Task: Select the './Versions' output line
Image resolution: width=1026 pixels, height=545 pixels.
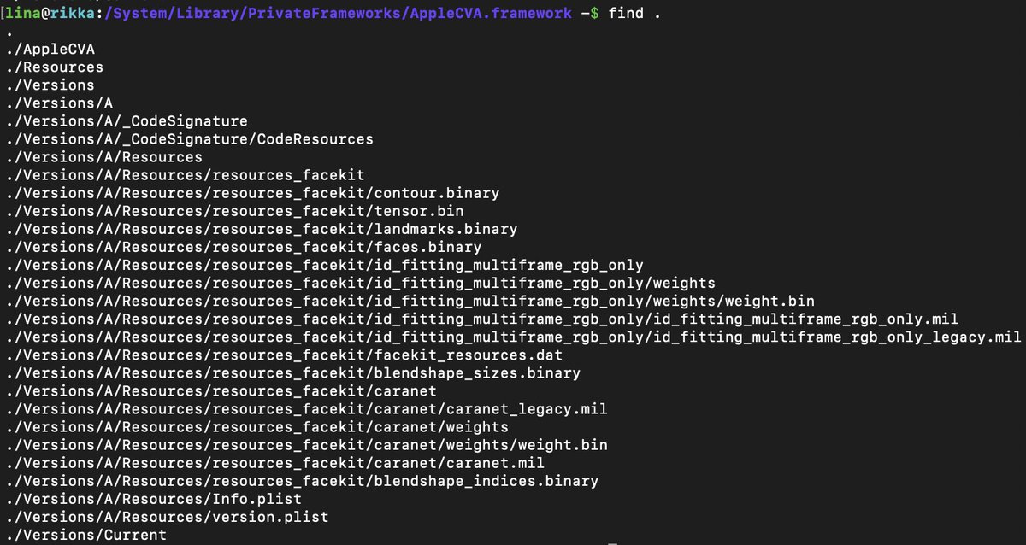Action: point(50,85)
